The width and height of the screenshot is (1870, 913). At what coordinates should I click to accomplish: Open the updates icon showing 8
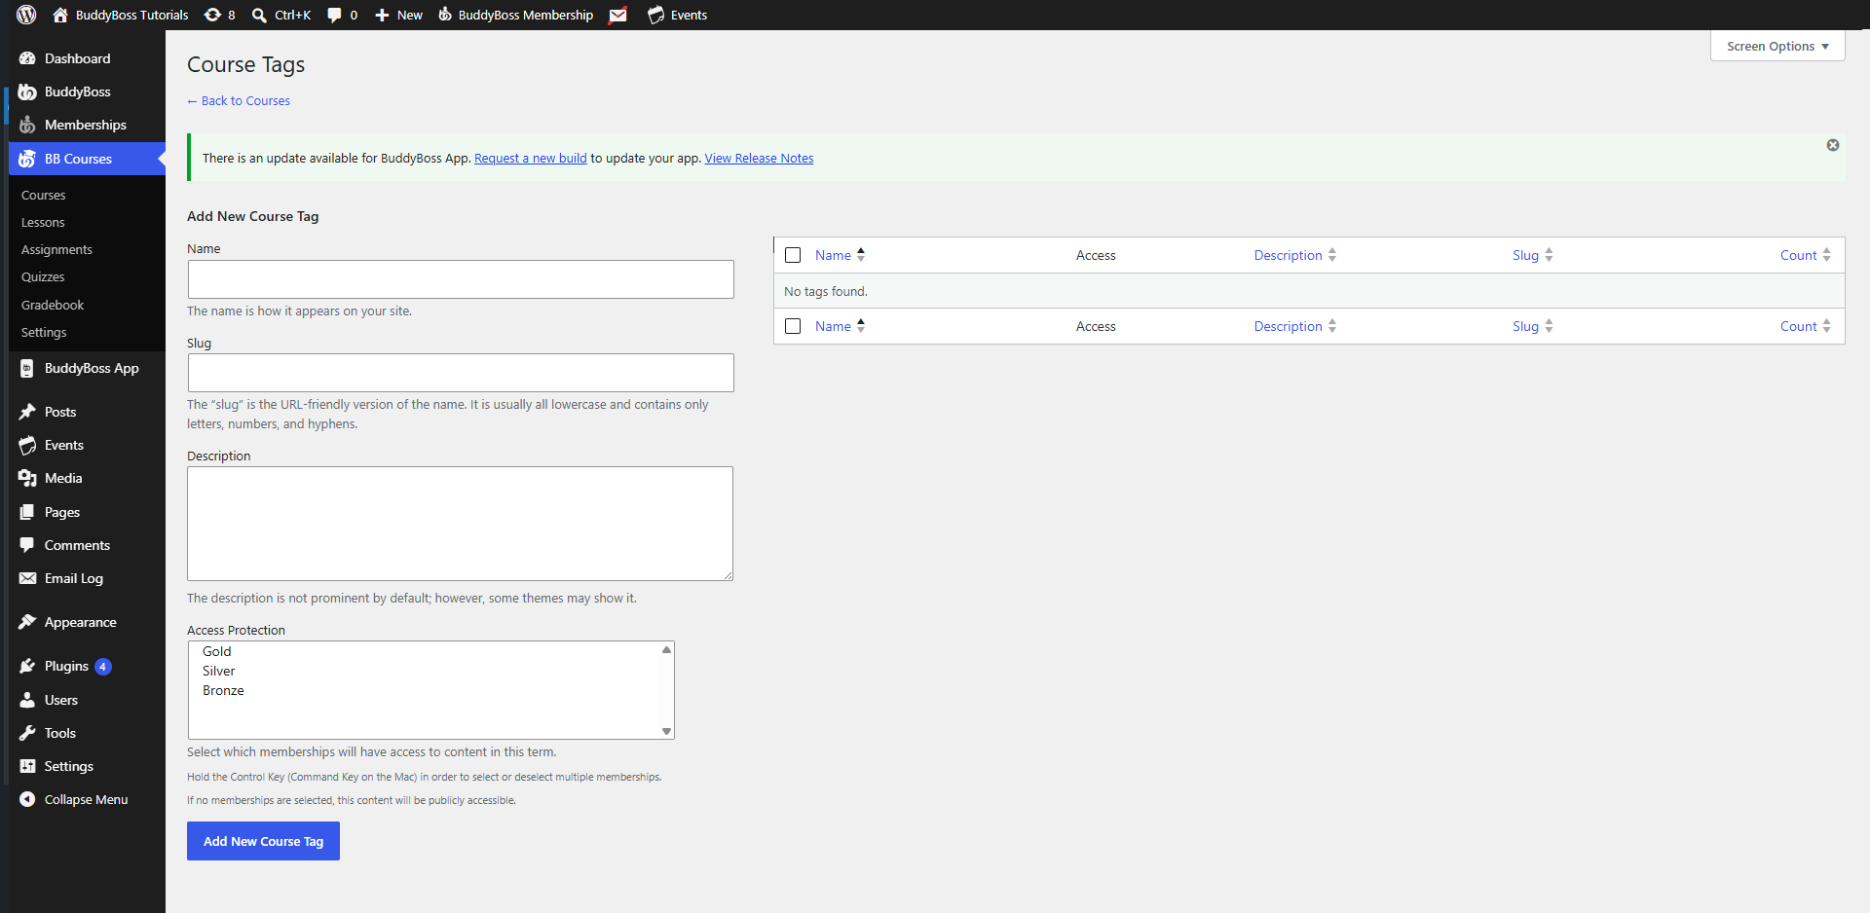pos(212,15)
